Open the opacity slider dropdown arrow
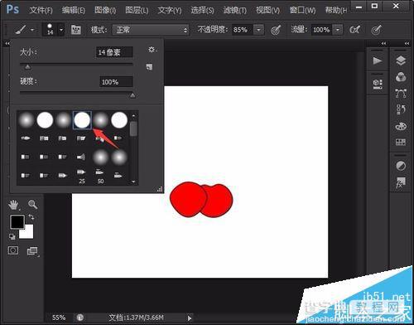The width and height of the screenshot is (414, 325). [258, 30]
